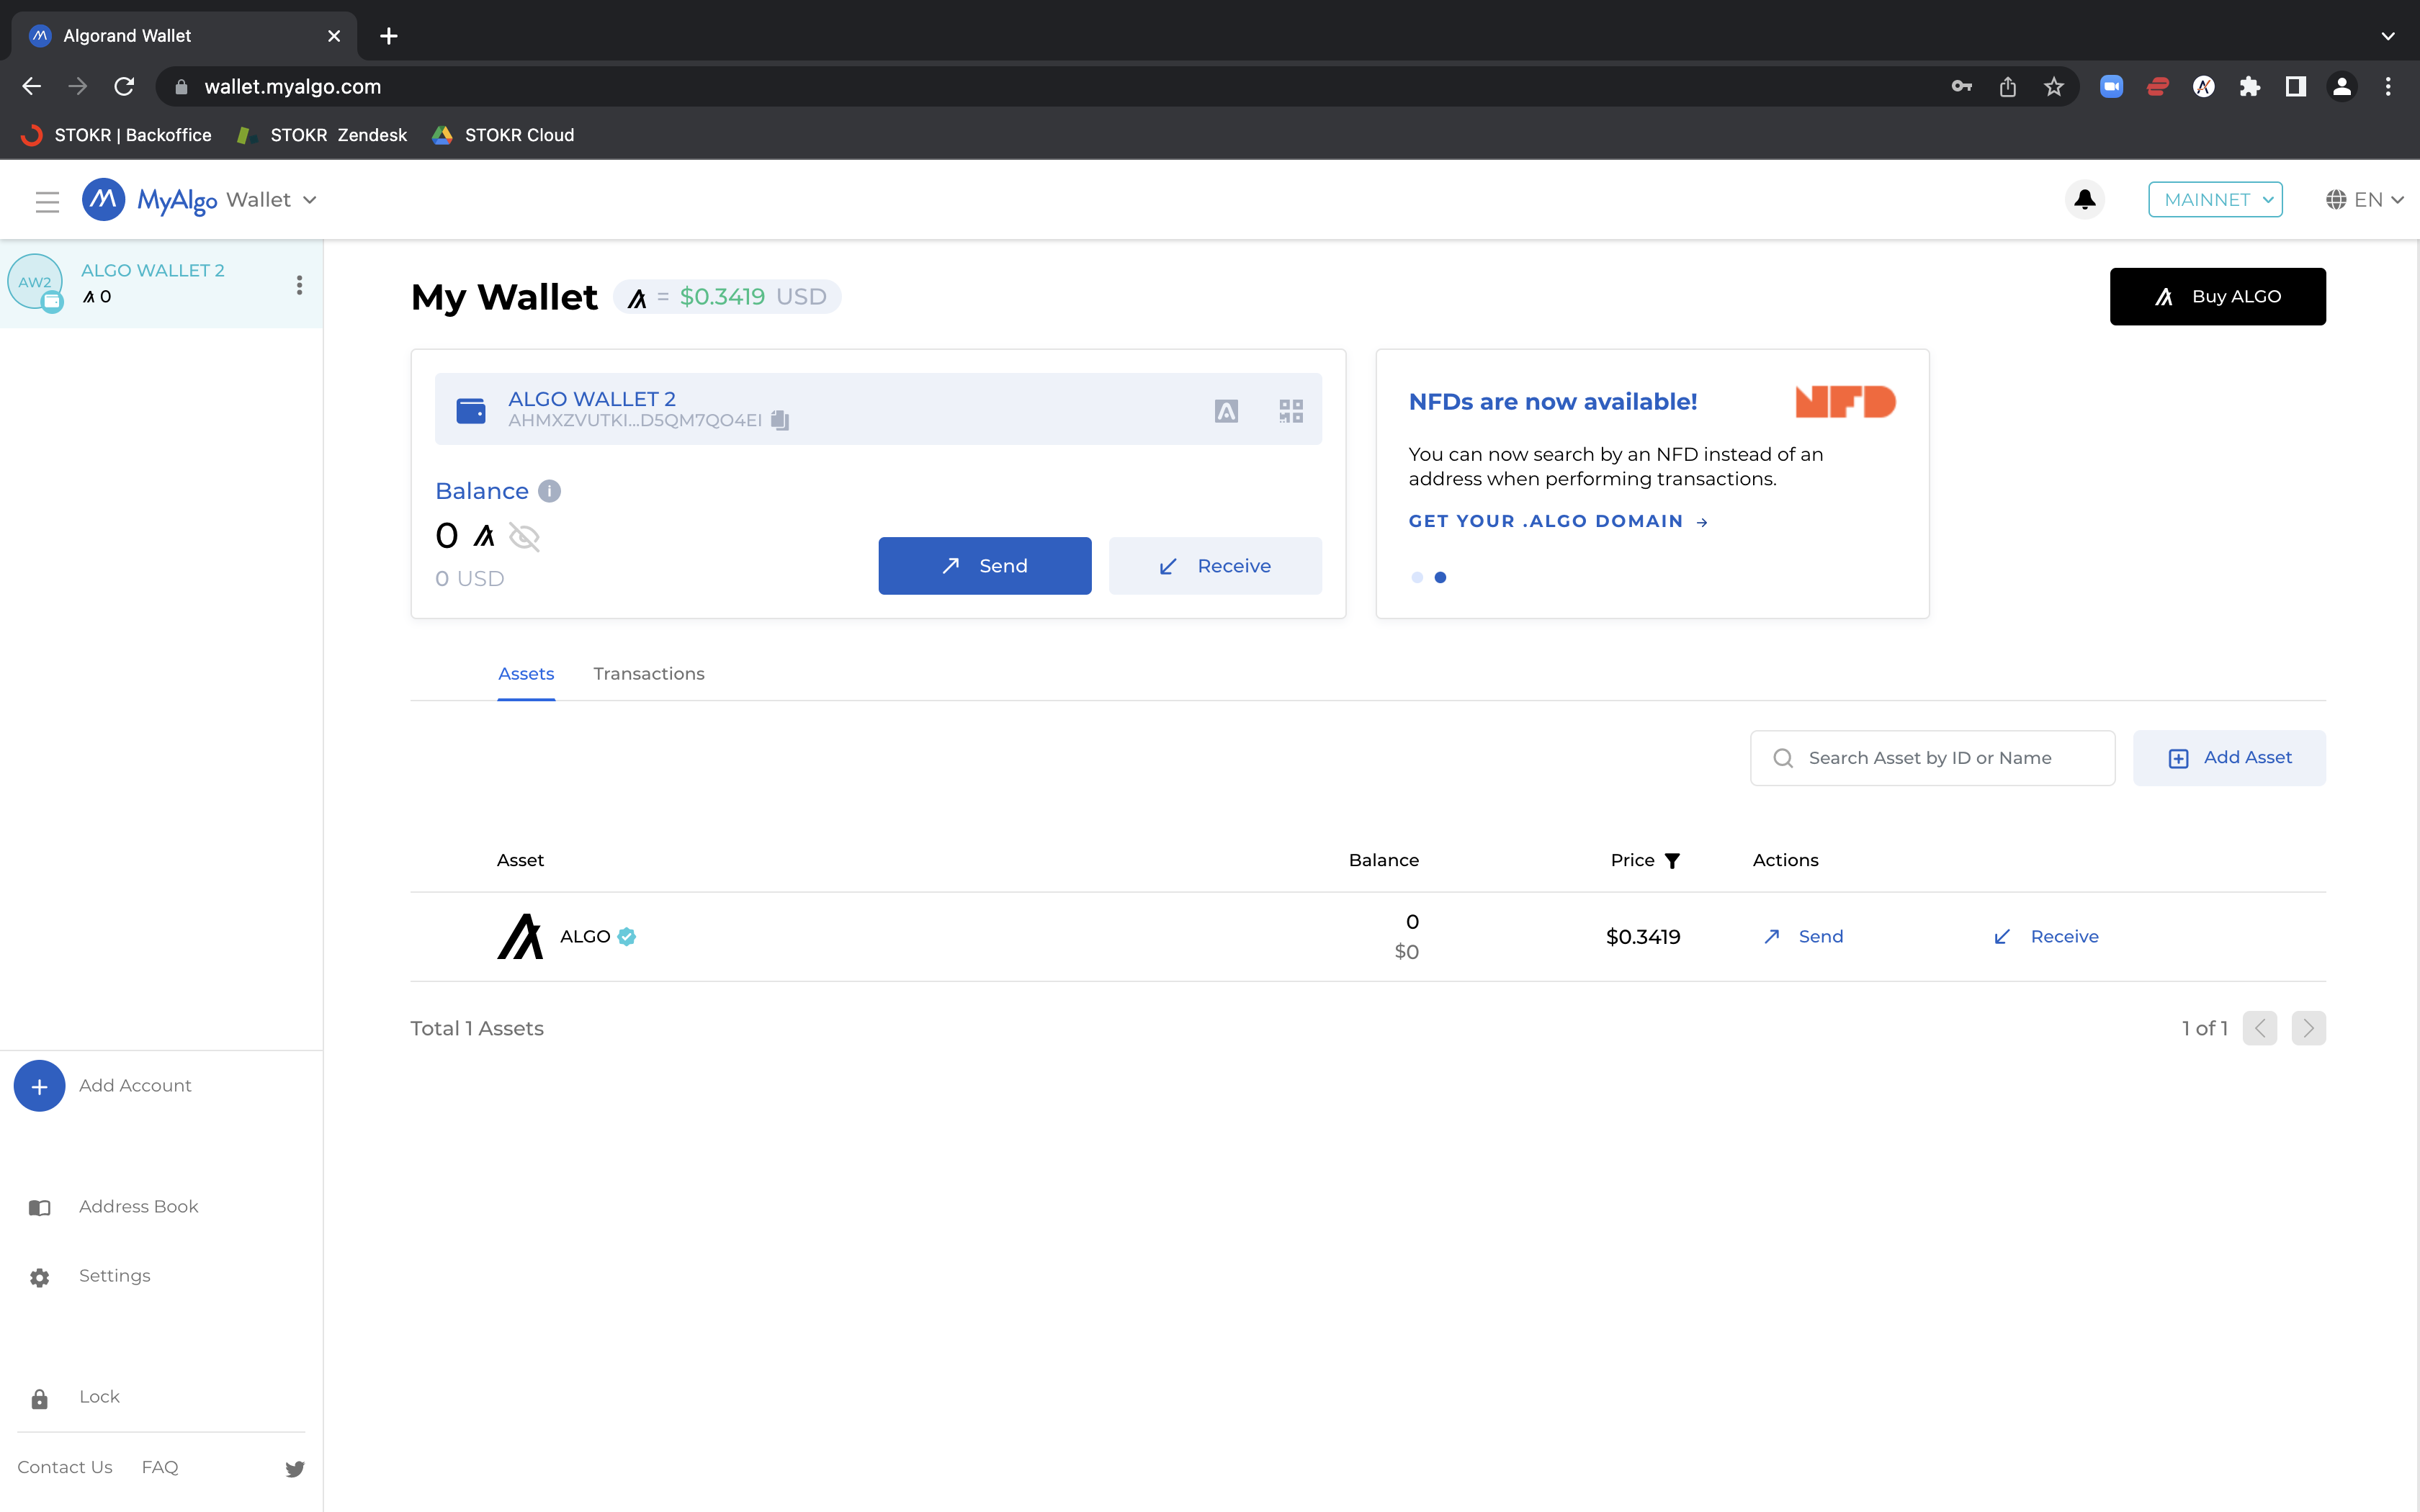
Task: Show the wallet QR code
Action: point(1290,411)
